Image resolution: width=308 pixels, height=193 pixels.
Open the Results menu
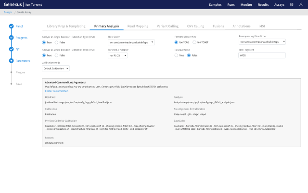pos(263,5)
